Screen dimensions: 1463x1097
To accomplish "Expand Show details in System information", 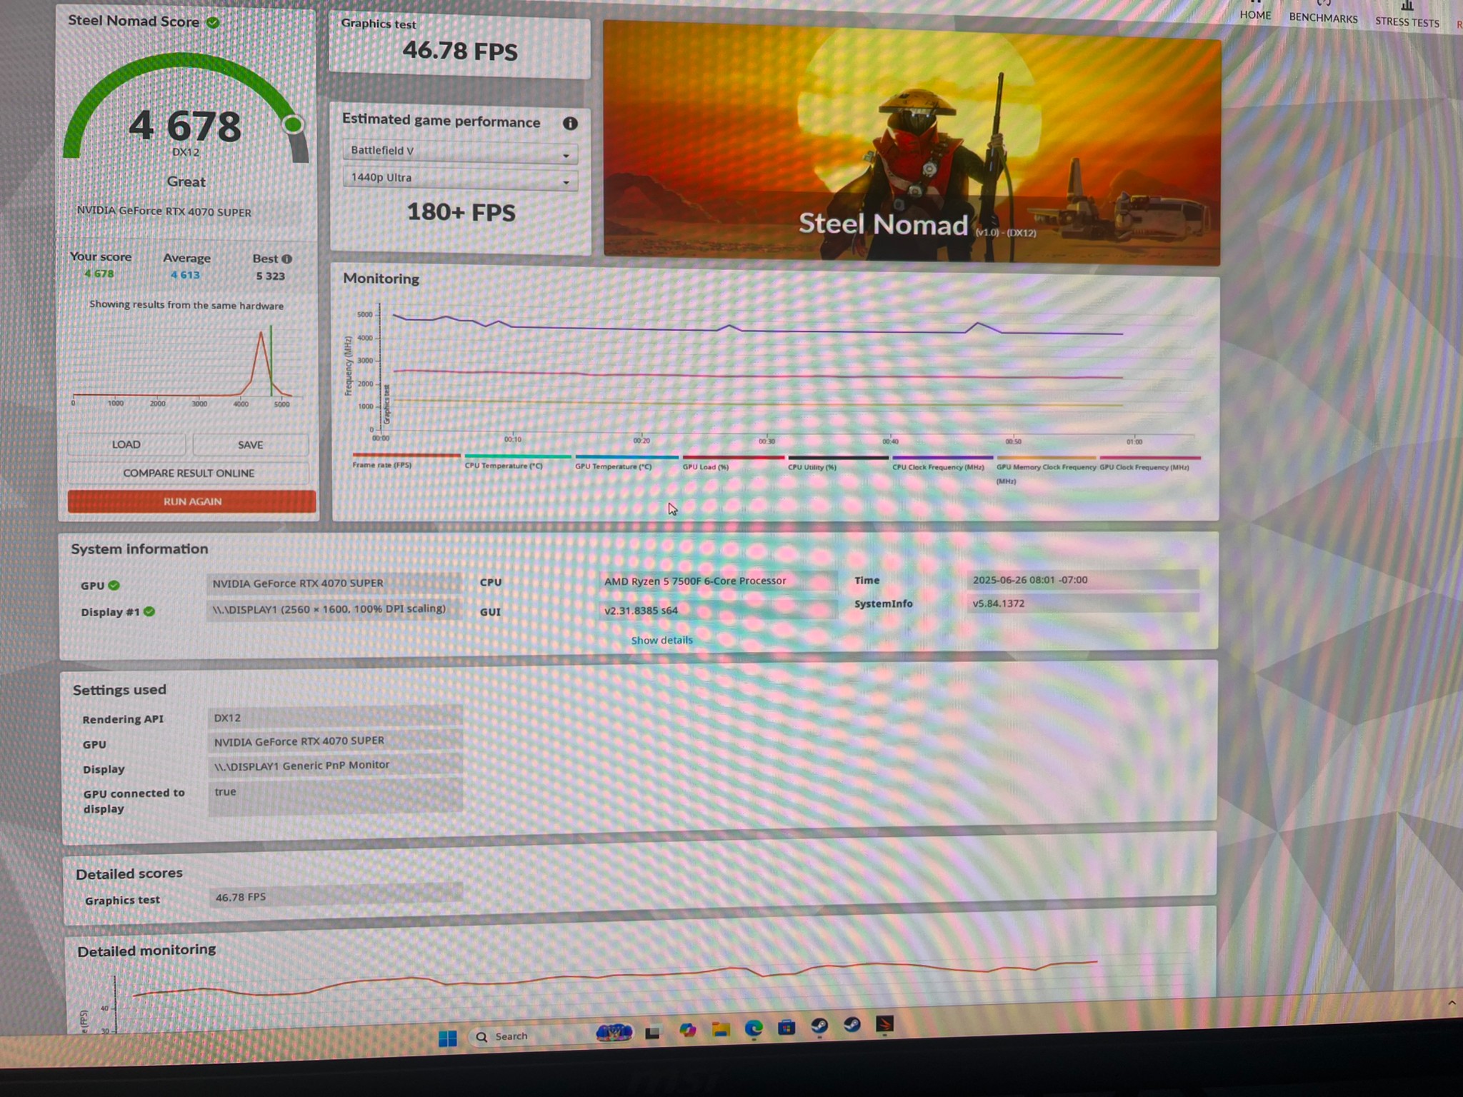I will [661, 641].
